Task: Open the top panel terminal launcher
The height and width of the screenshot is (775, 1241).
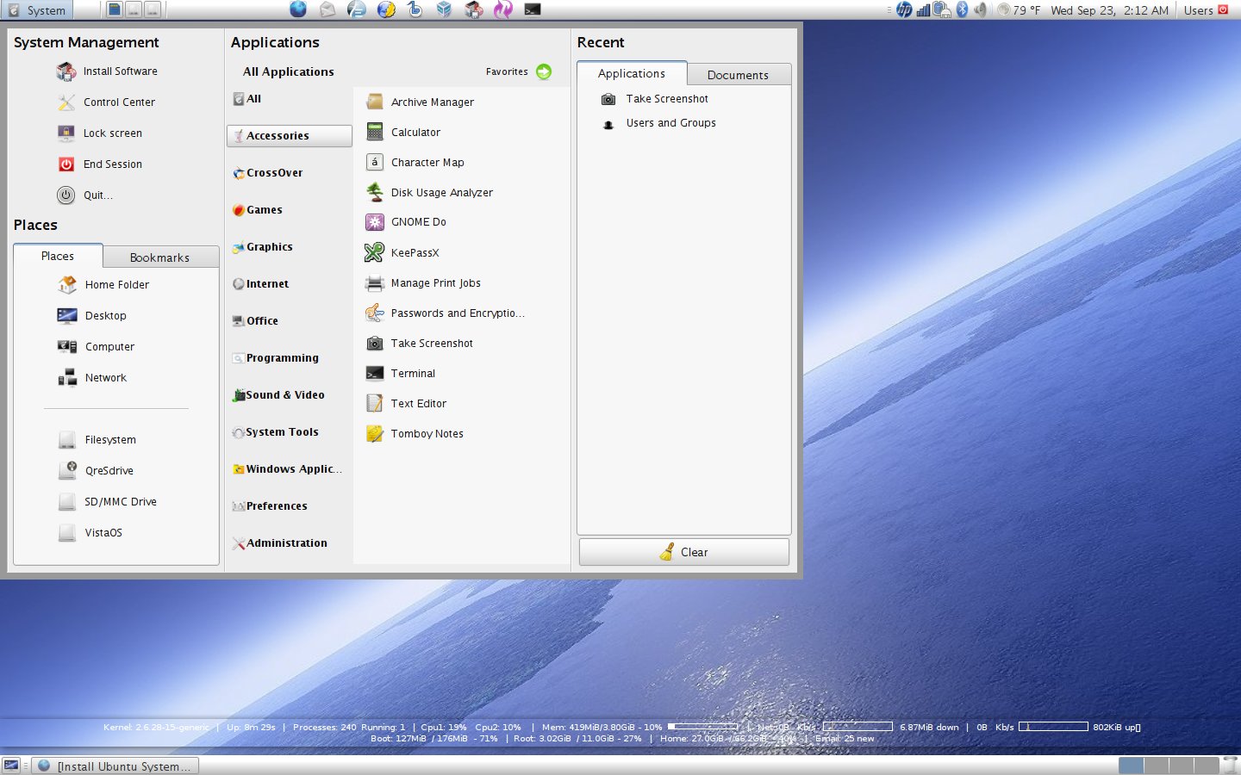Action: coord(533,9)
